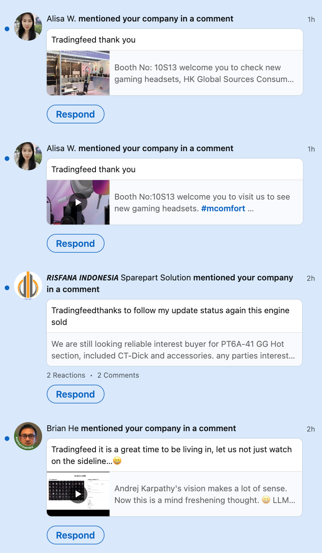Respond to Brian He's comment
Screen dimensions: 322x553
[76, 535]
